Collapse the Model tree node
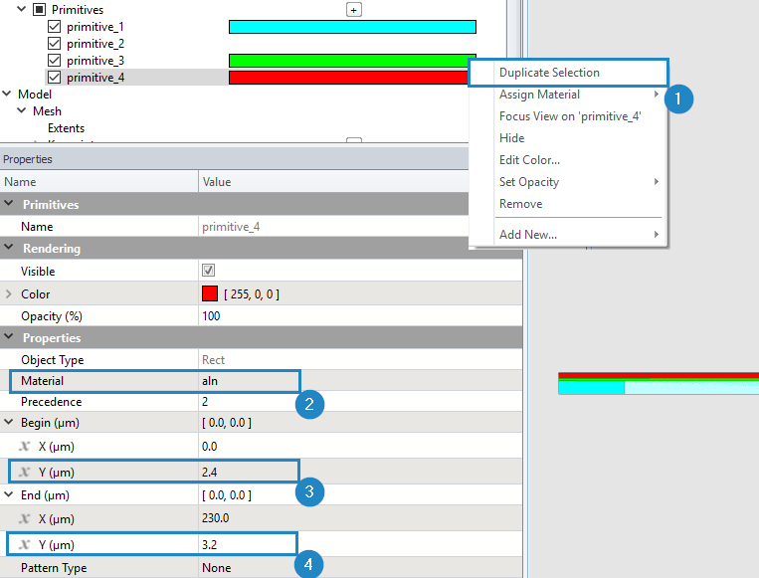 click(7, 94)
